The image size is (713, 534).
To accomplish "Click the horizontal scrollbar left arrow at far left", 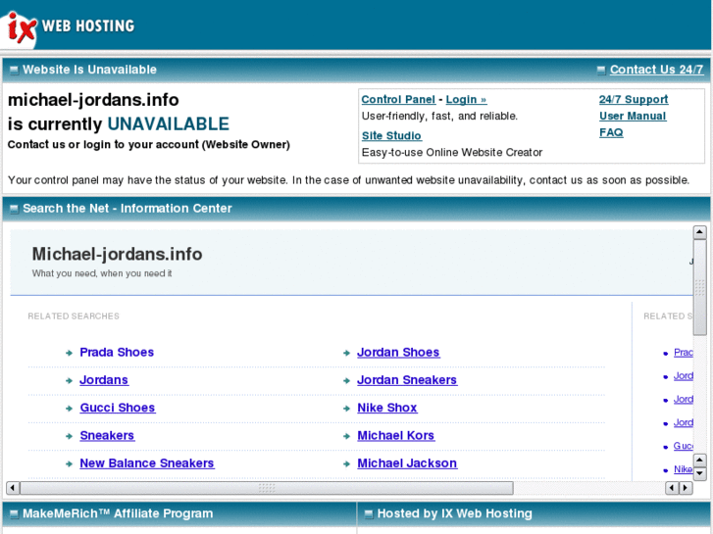I will [13, 488].
